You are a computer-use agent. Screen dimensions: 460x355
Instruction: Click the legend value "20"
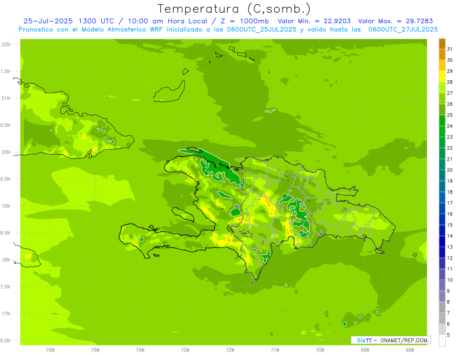450,170
